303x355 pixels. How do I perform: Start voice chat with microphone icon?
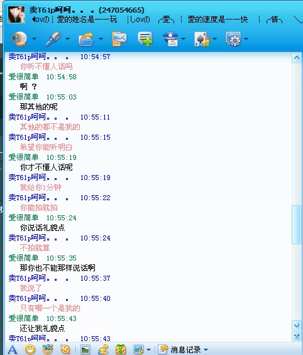[x=53, y=39]
